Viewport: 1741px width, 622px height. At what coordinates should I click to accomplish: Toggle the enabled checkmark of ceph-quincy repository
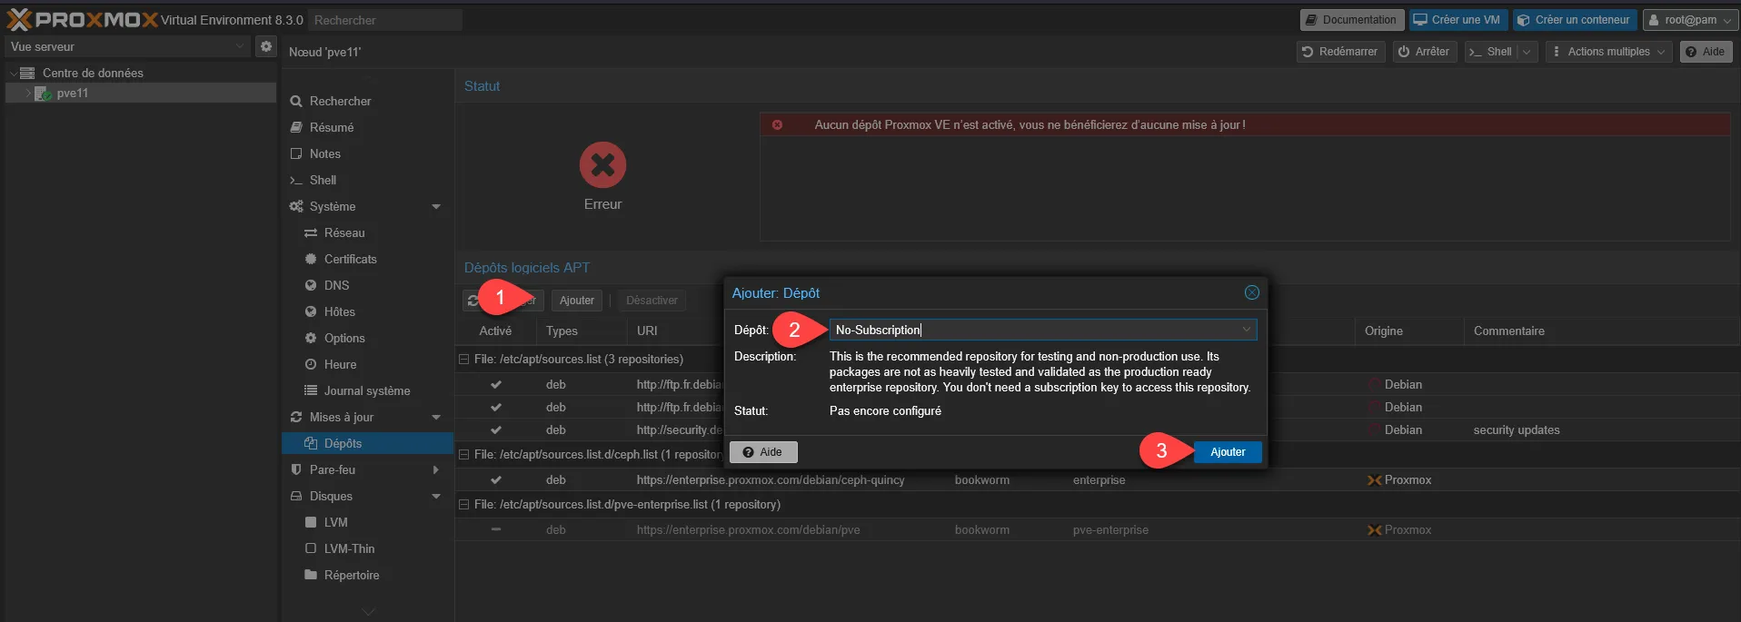click(x=496, y=480)
